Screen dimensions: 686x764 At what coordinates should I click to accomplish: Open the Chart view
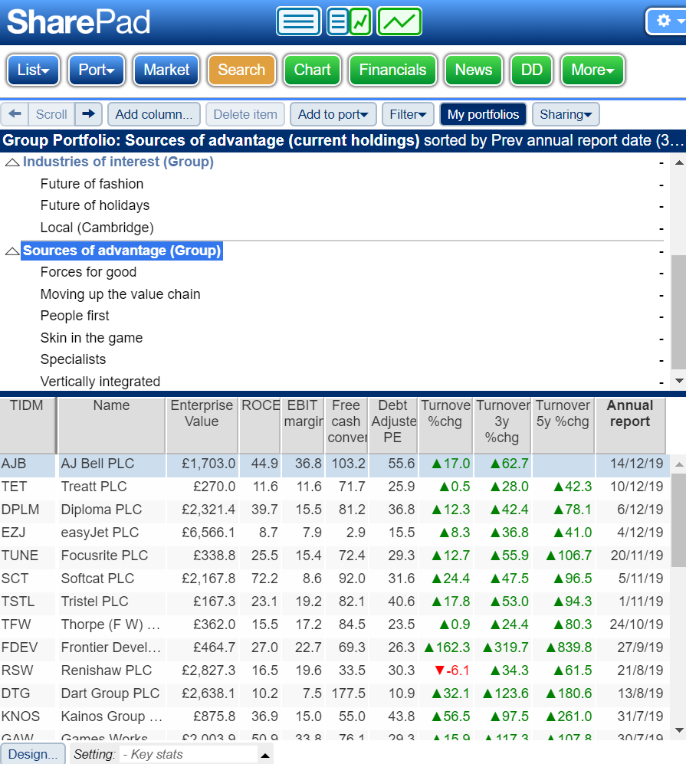312,70
